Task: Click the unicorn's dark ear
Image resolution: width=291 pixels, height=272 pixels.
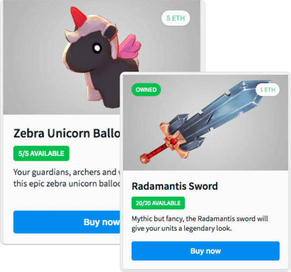Action: click(110, 32)
